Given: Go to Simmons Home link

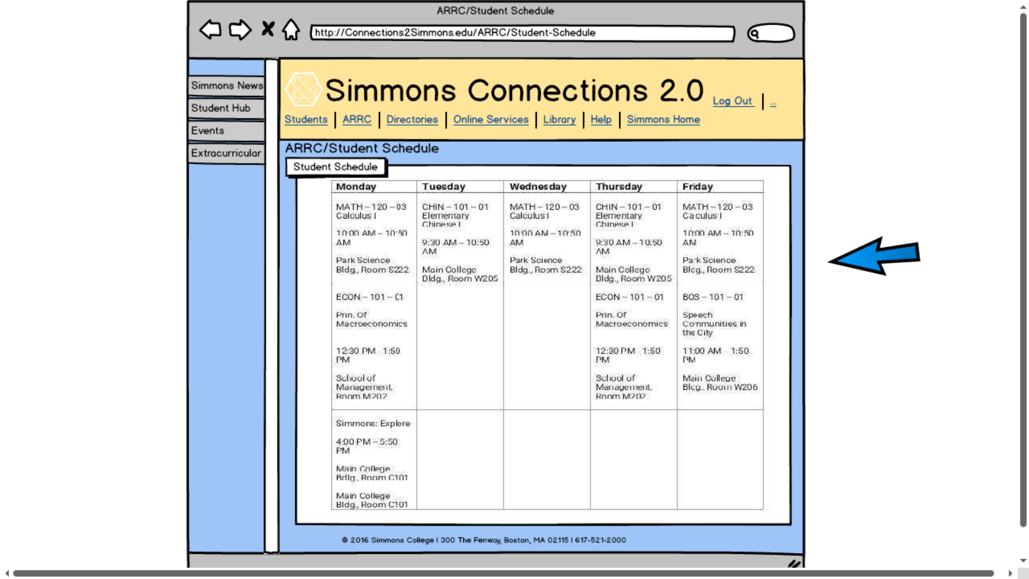Looking at the screenshot, I should [x=664, y=120].
